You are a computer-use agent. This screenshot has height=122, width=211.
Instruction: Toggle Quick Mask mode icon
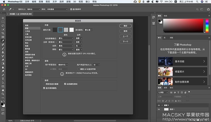(3, 110)
